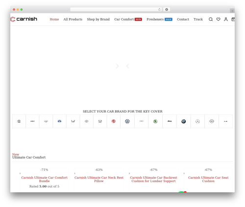Select the Mercedes-Benz star logo
The width and height of the screenshot is (245, 207).
(x=197, y=121)
